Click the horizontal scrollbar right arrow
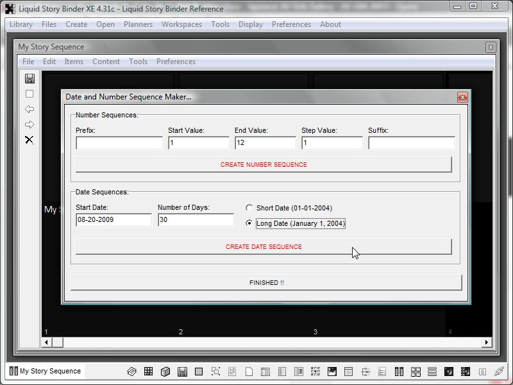This screenshot has height=385, width=513. point(487,343)
